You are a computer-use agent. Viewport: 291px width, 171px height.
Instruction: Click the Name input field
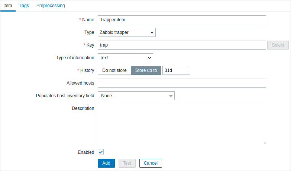[182, 20]
